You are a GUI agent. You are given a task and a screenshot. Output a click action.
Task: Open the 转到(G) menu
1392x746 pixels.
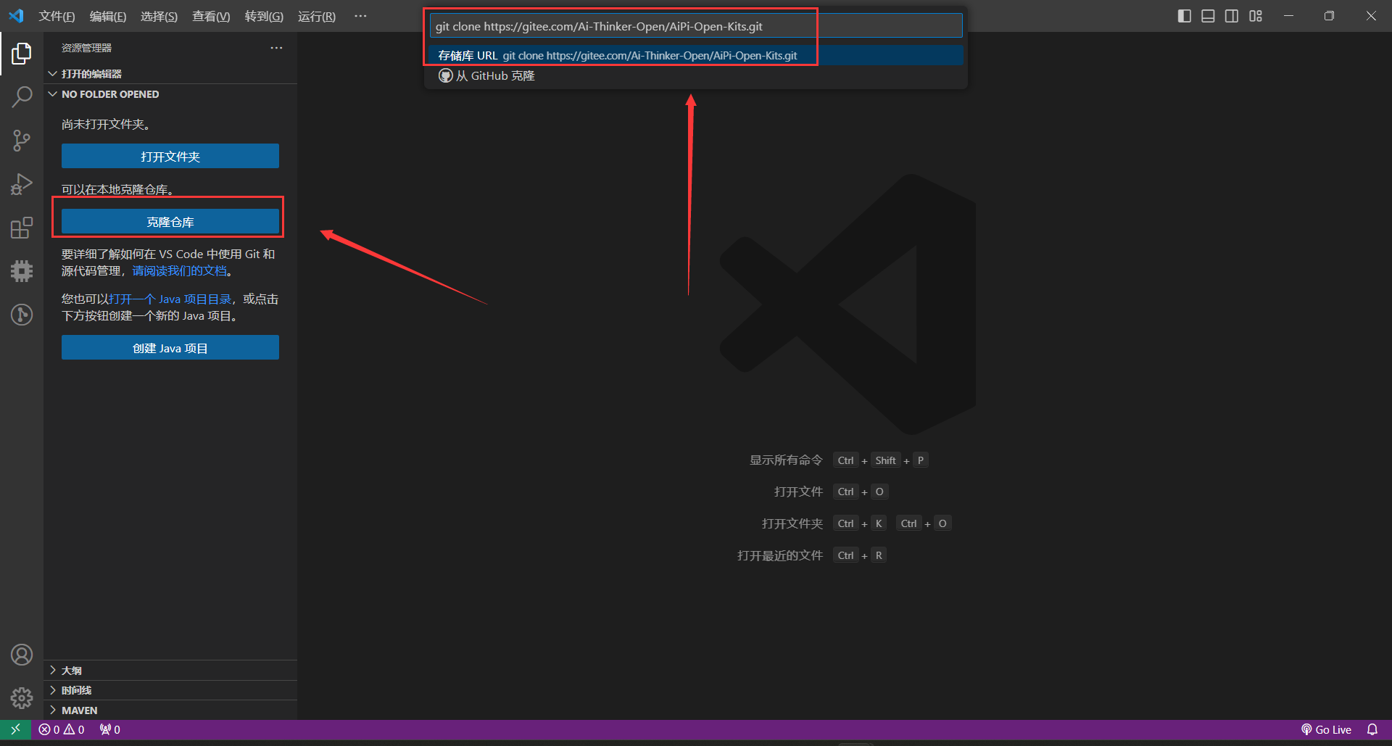[264, 16]
